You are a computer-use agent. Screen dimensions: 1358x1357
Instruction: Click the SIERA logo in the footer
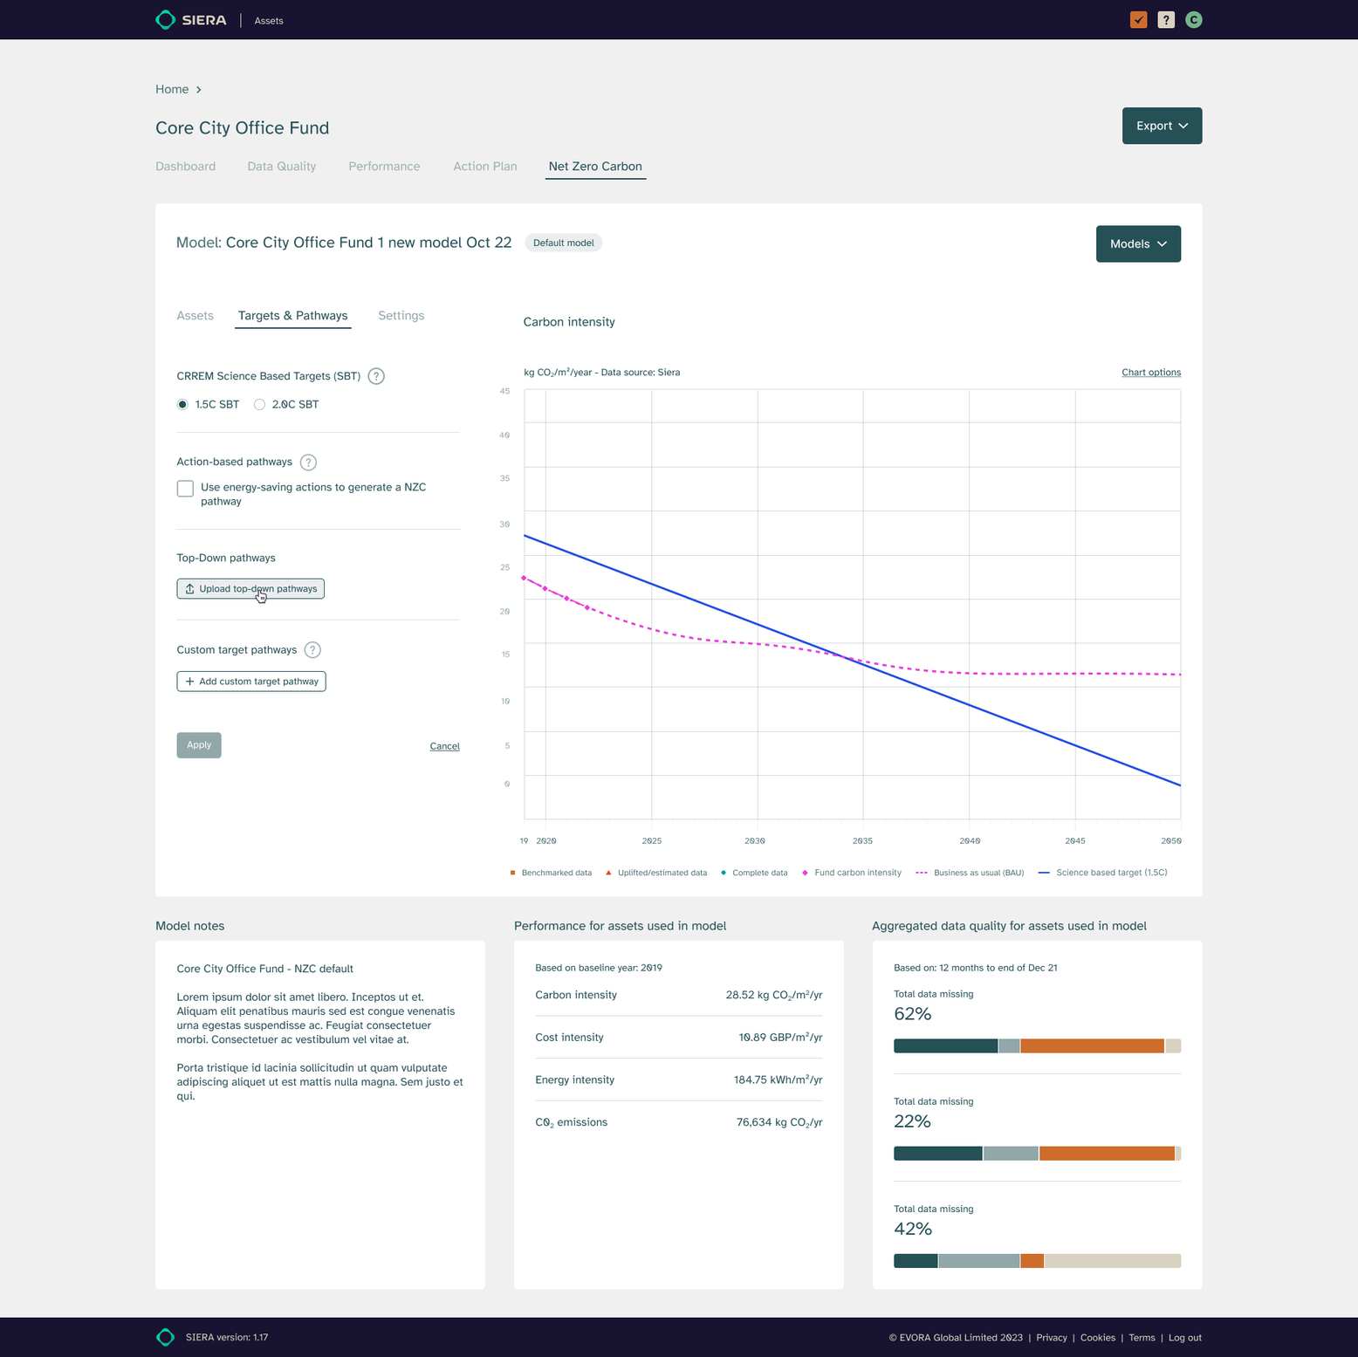[165, 1337]
